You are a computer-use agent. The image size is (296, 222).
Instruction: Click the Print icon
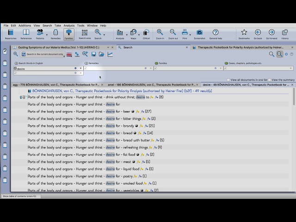click(185, 34)
